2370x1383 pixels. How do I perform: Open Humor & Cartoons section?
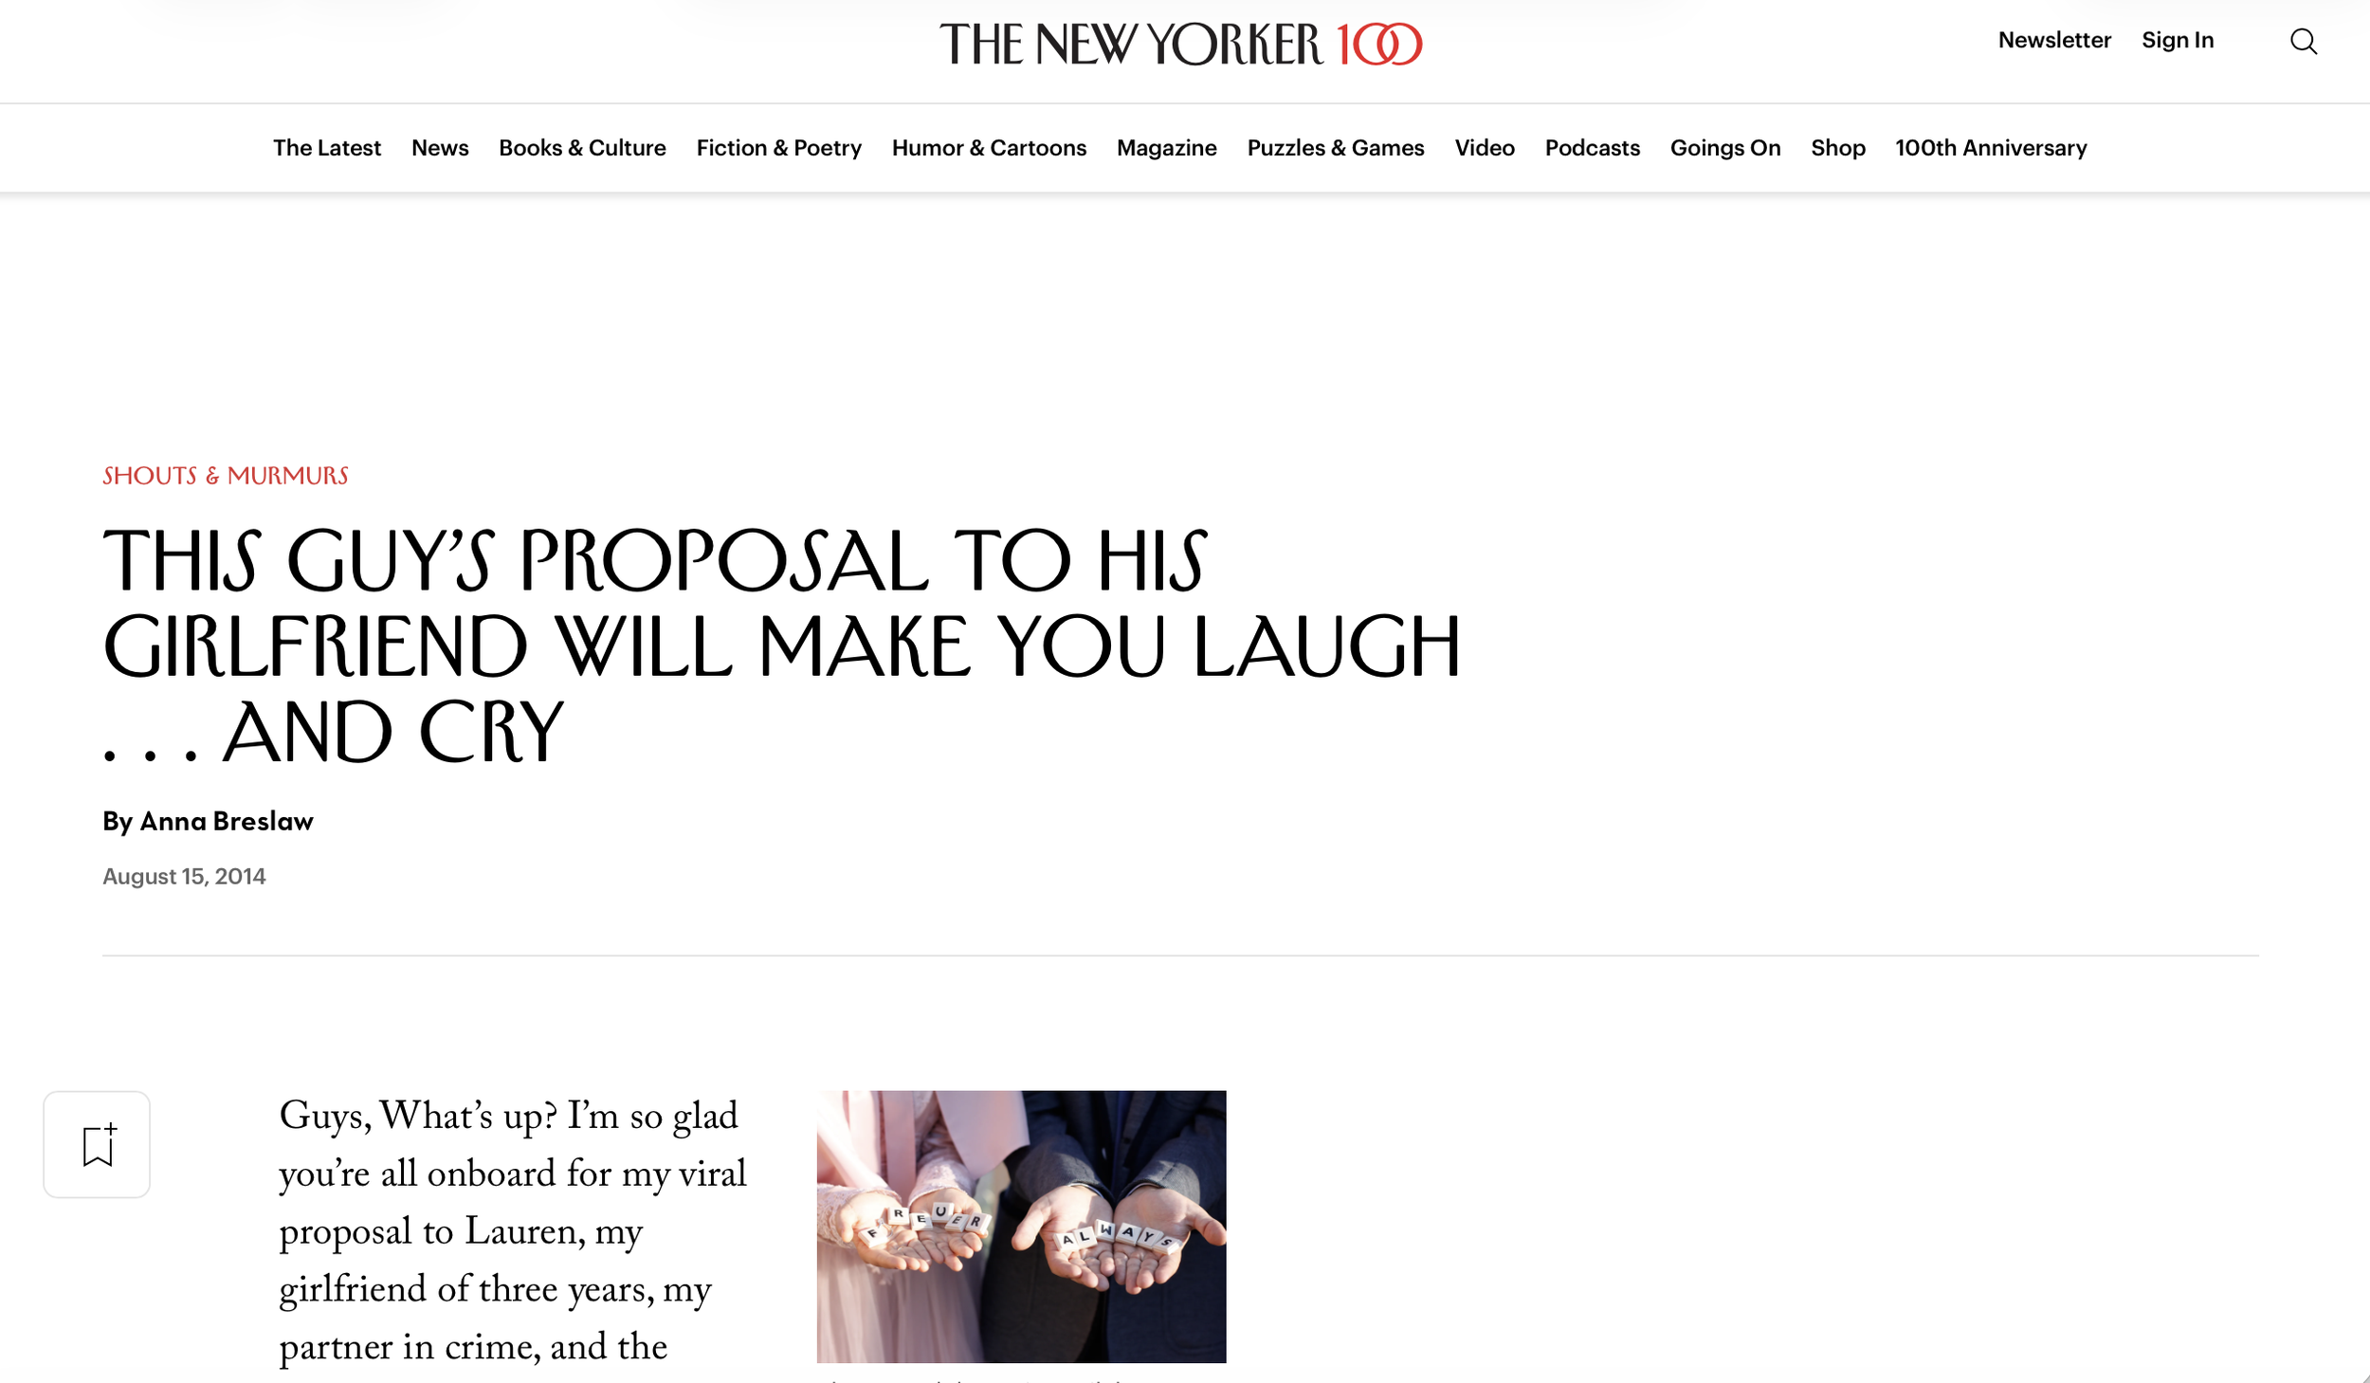point(989,148)
